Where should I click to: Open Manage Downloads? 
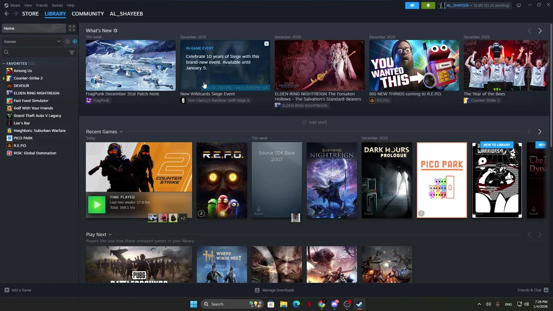point(274,290)
